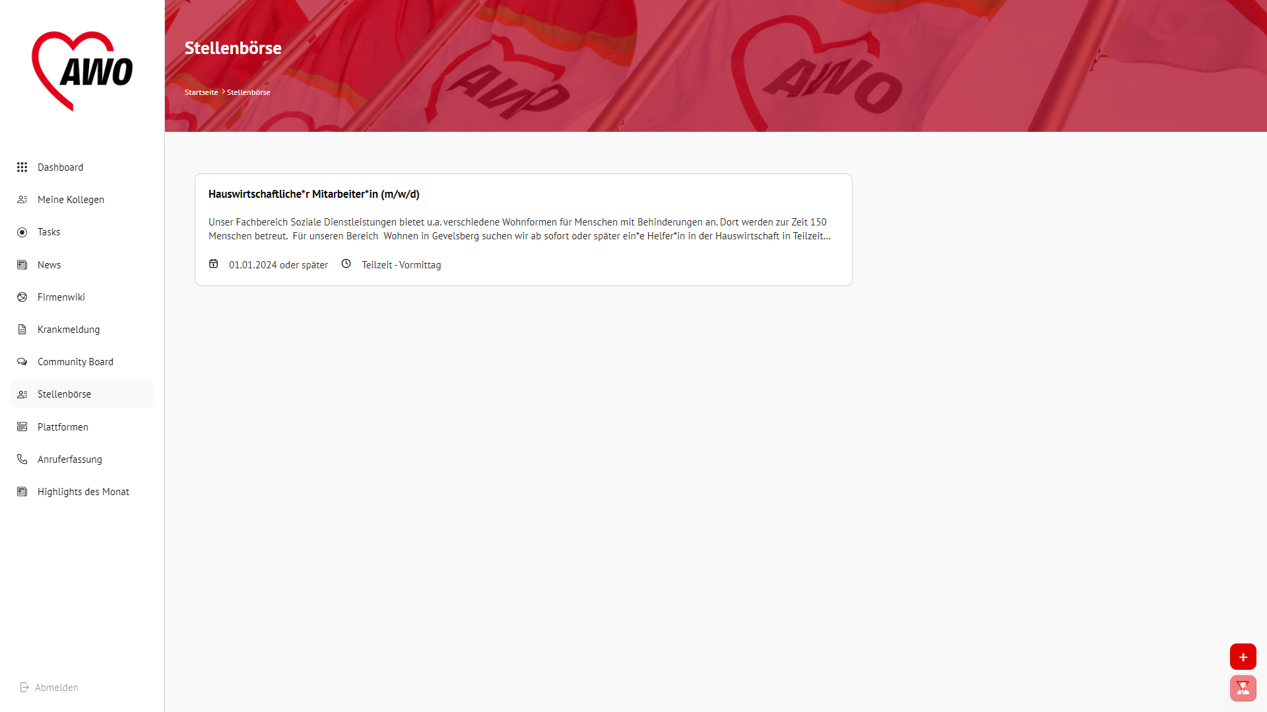1267x712 pixels.
Task: Click the Tasks circle icon
Action: click(22, 232)
